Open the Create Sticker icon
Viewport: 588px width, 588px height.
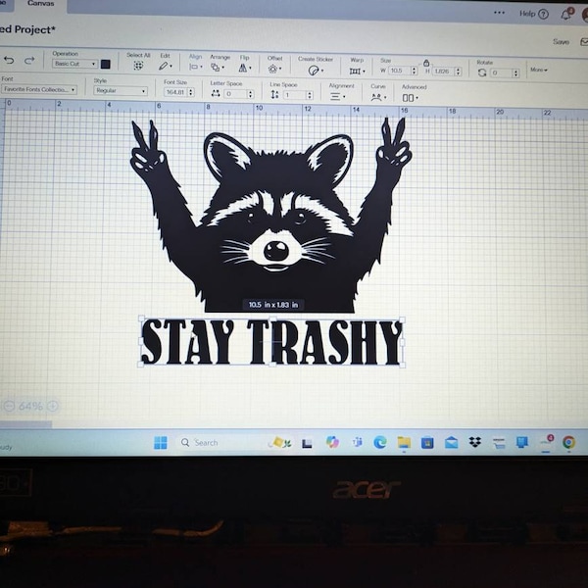click(314, 71)
